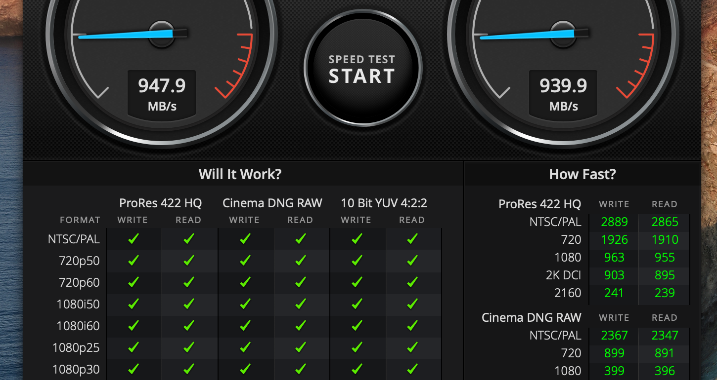
Task: Click the 720p60 ProRes 422 HQ read checkmark
Action: [x=188, y=283]
